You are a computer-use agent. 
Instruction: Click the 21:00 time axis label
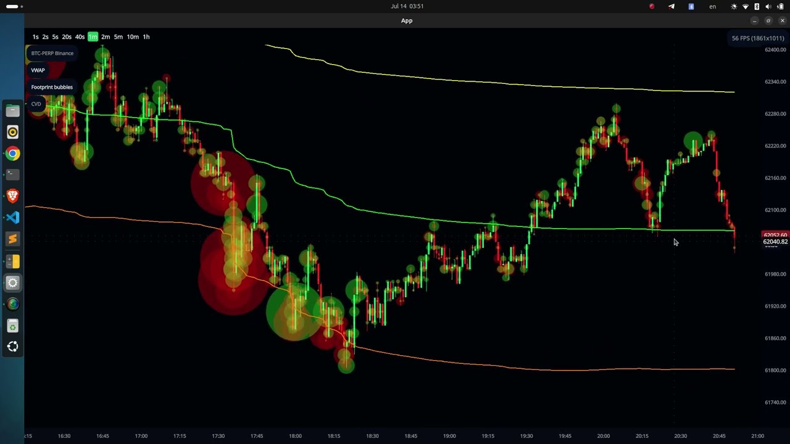757,436
